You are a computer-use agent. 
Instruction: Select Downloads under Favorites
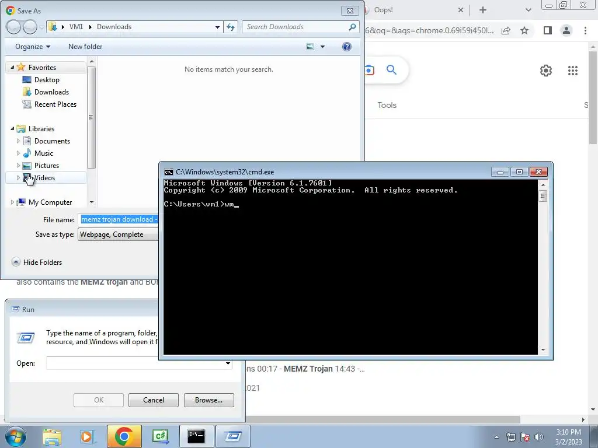[x=51, y=92]
